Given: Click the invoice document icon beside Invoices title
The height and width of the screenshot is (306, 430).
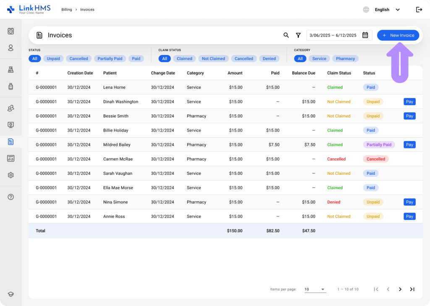Looking at the screenshot, I should point(39,35).
